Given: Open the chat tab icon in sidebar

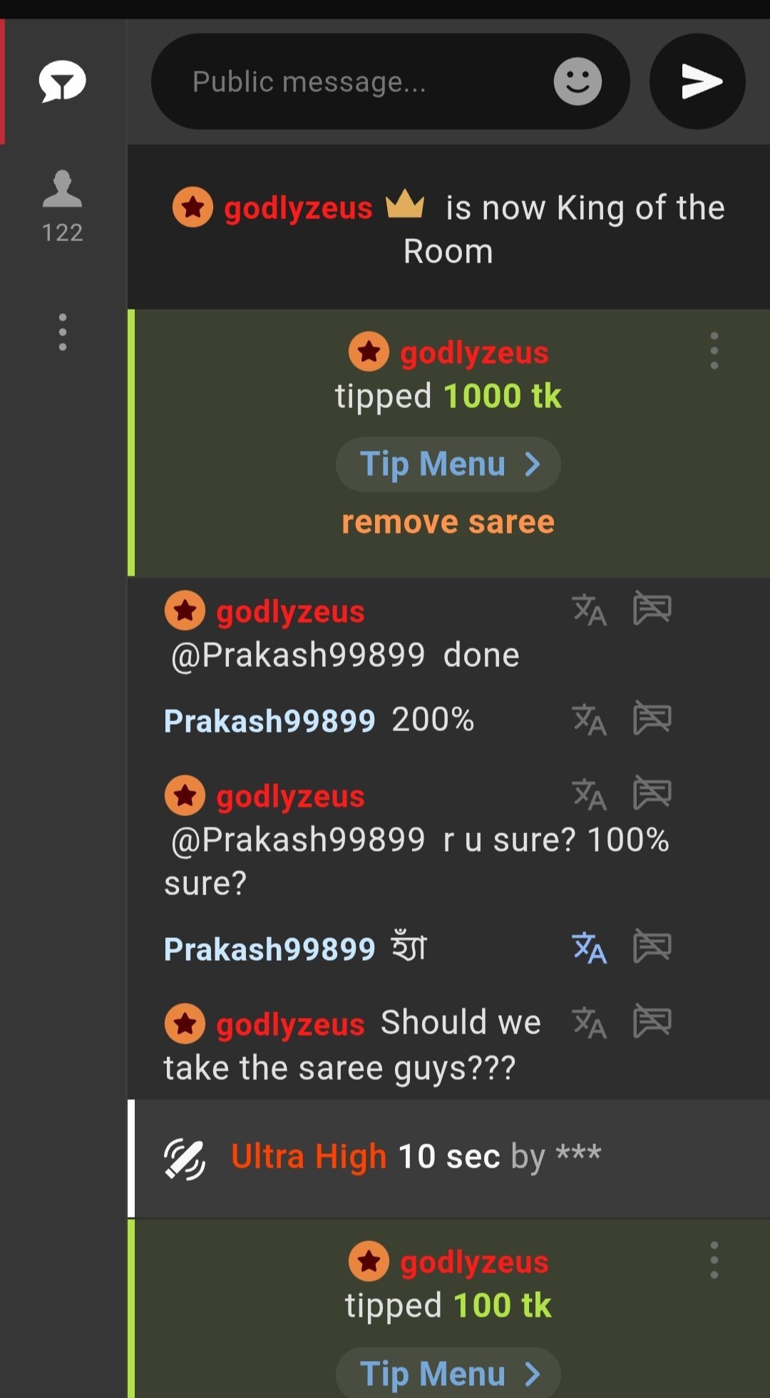Looking at the screenshot, I should point(63,81).
